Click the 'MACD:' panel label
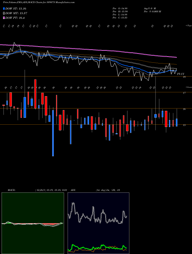Image resolution: width=192 pixels, height=254 pixels. [x=12, y=190]
